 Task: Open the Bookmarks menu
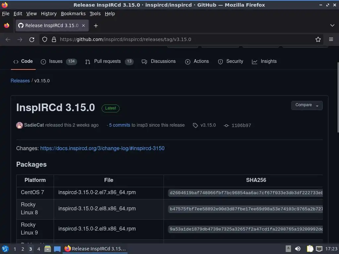73,14
